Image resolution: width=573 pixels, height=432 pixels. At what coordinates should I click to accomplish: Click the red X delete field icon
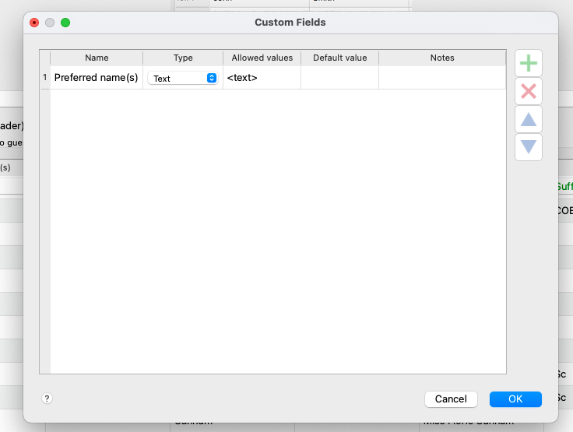pyautogui.click(x=529, y=92)
